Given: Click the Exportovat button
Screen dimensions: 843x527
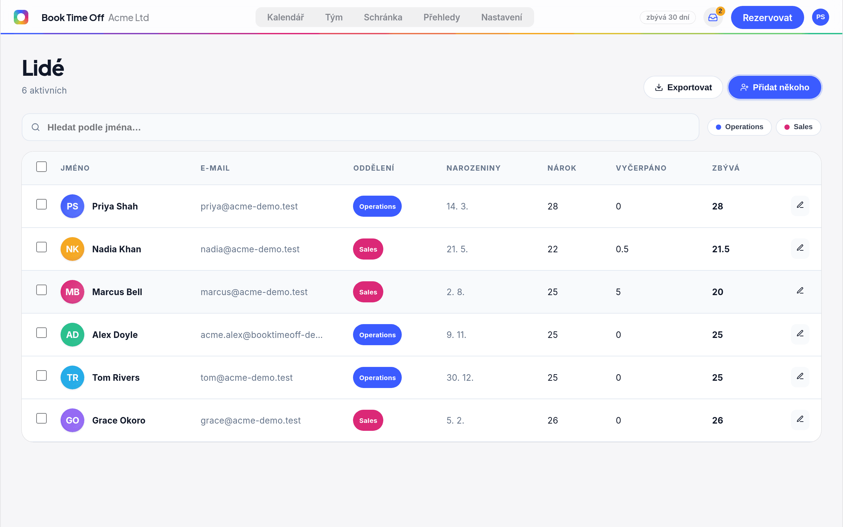Looking at the screenshot, I should click(x=683, y=88).
